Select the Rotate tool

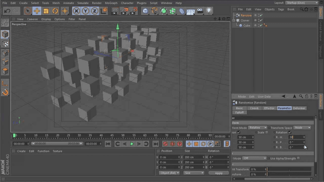click(x=55, y=11)
